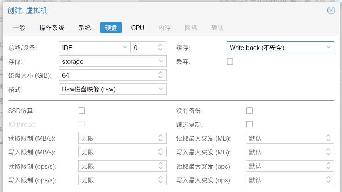Select the CPU tab
The width and height of the screenshot is (342, 192).
[138, 28]
